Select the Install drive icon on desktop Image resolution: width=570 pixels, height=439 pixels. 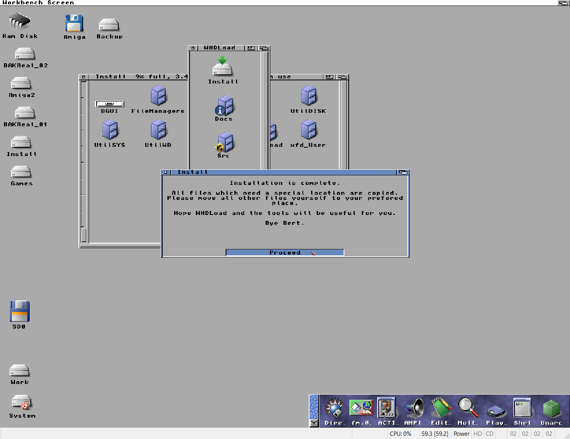pyautogui.click(x=21, y=146)
